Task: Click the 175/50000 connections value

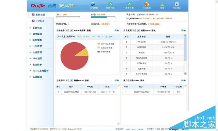Action: 154,24
